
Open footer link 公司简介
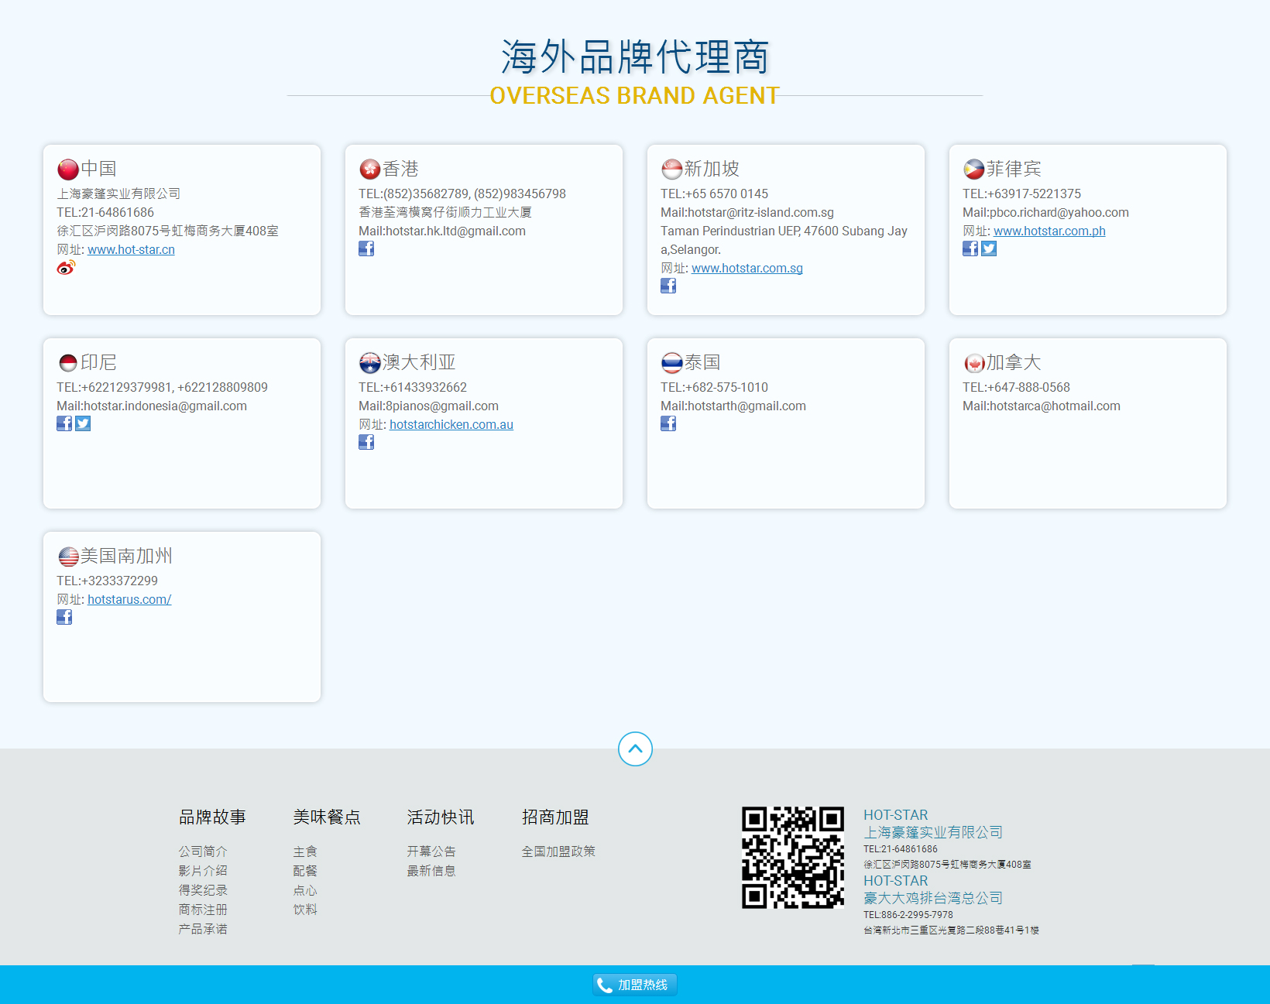[203, 852]
